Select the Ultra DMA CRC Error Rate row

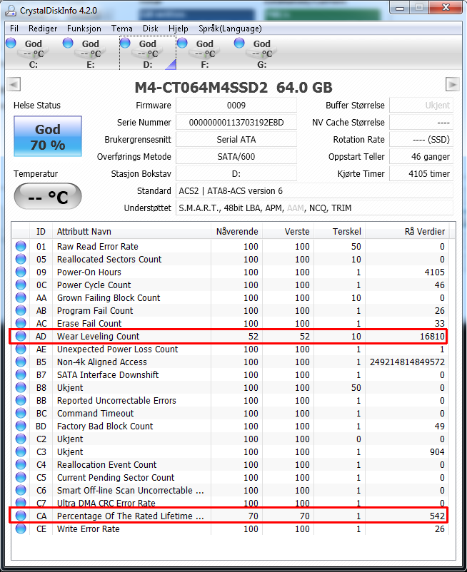231,503
